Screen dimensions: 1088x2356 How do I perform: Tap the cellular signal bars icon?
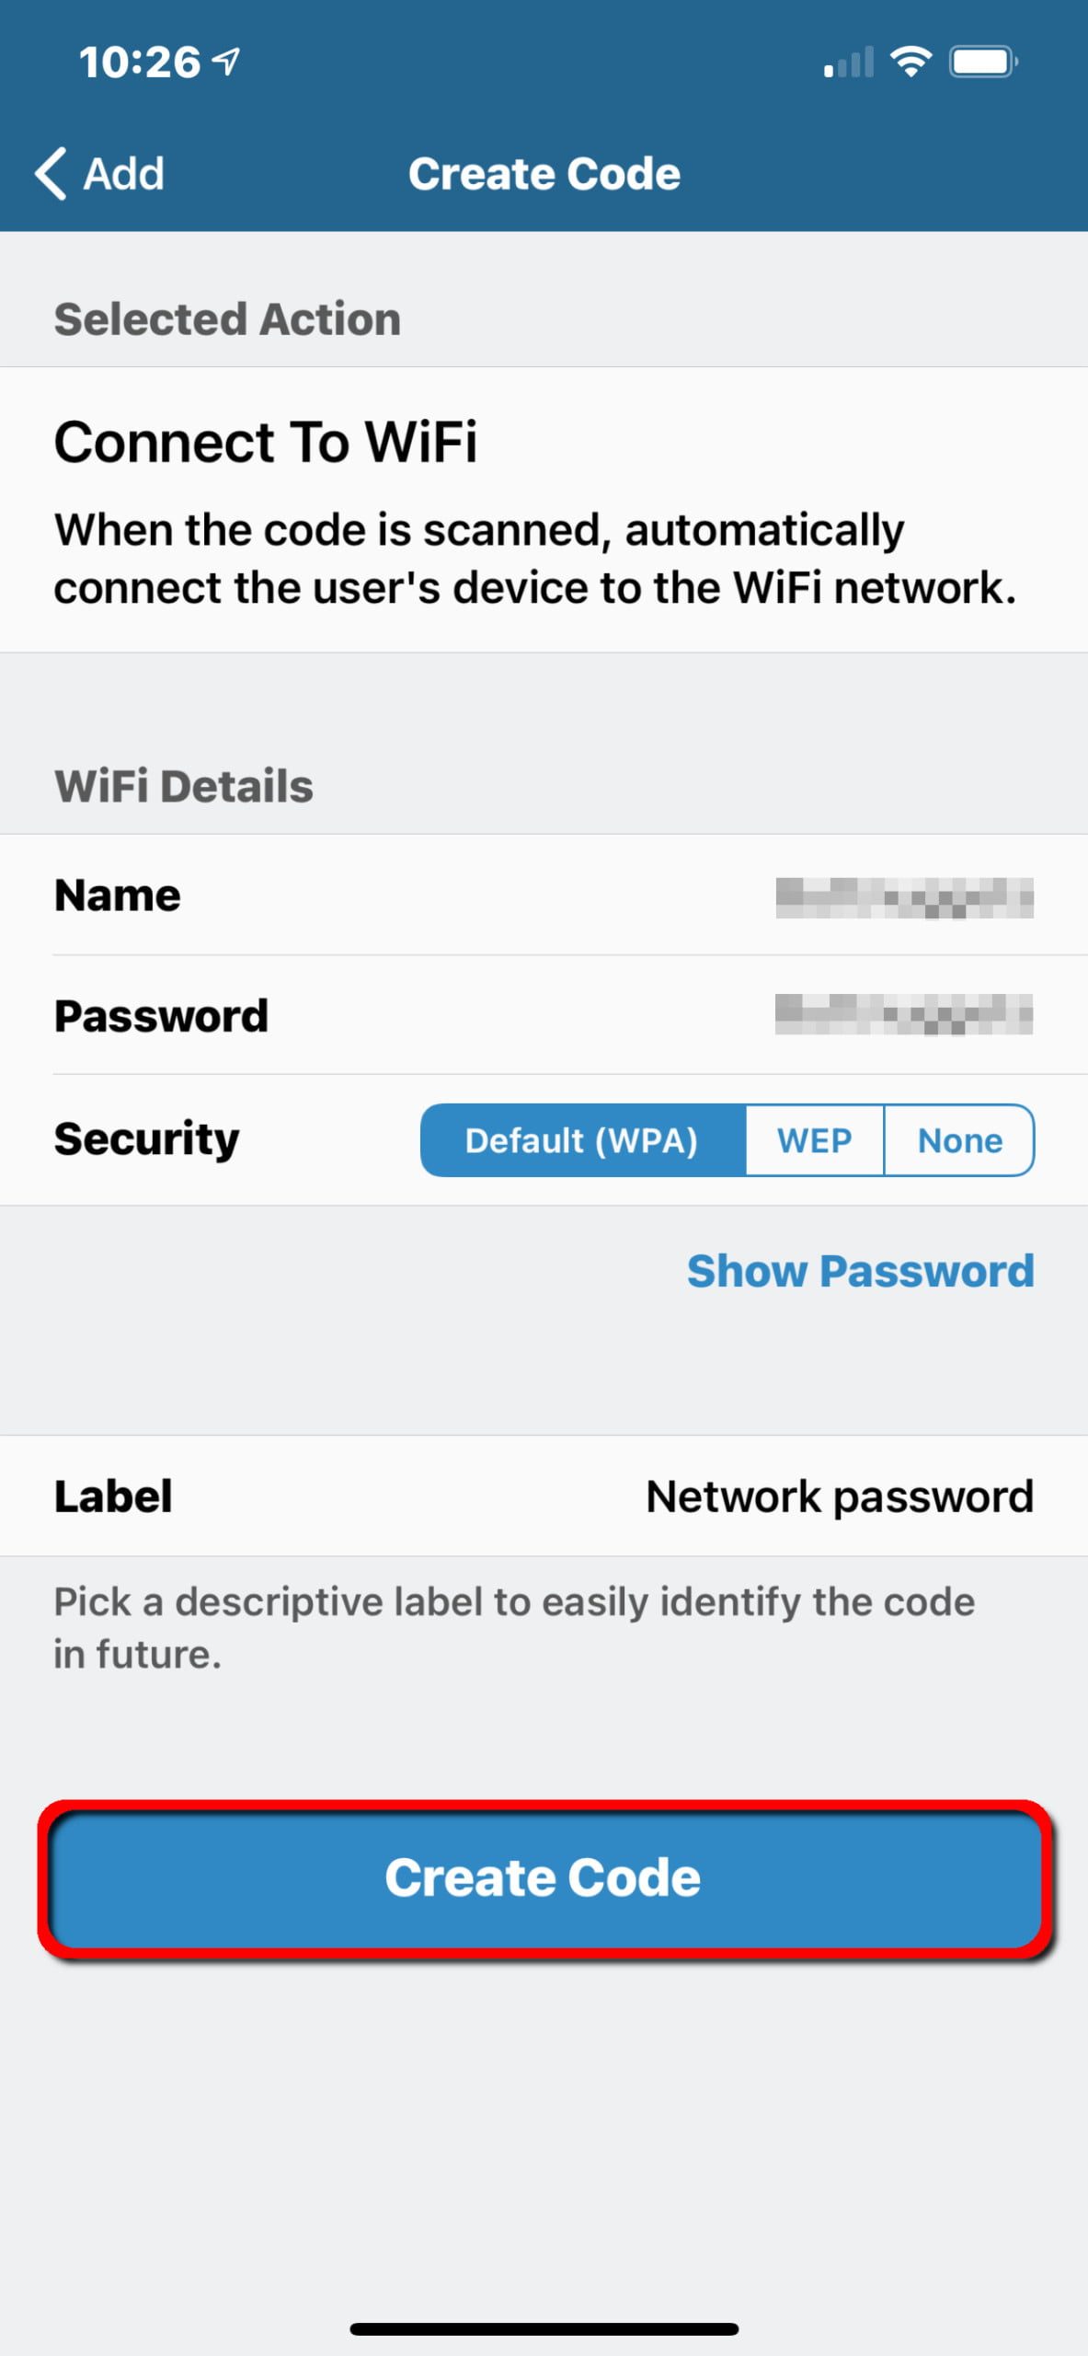pyautogui.click(x=848, y=64)
